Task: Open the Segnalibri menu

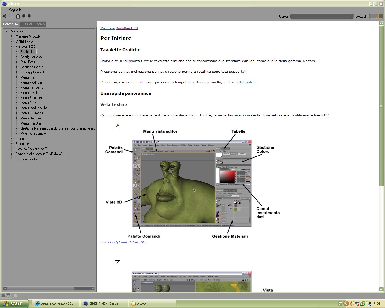Action: pos(16,10)
